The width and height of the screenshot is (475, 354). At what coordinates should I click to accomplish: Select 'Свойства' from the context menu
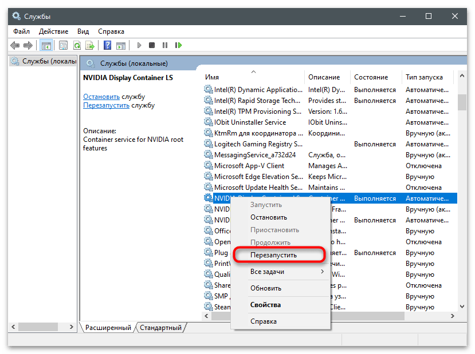(x=265, y=305)
